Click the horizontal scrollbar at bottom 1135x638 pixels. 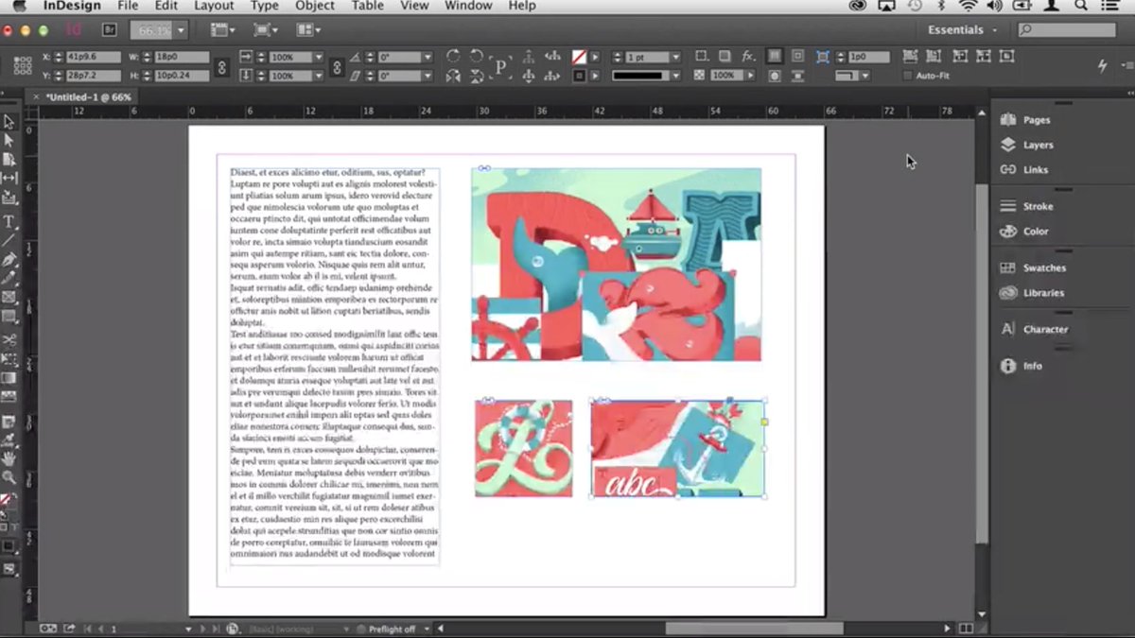coord(754,629)
